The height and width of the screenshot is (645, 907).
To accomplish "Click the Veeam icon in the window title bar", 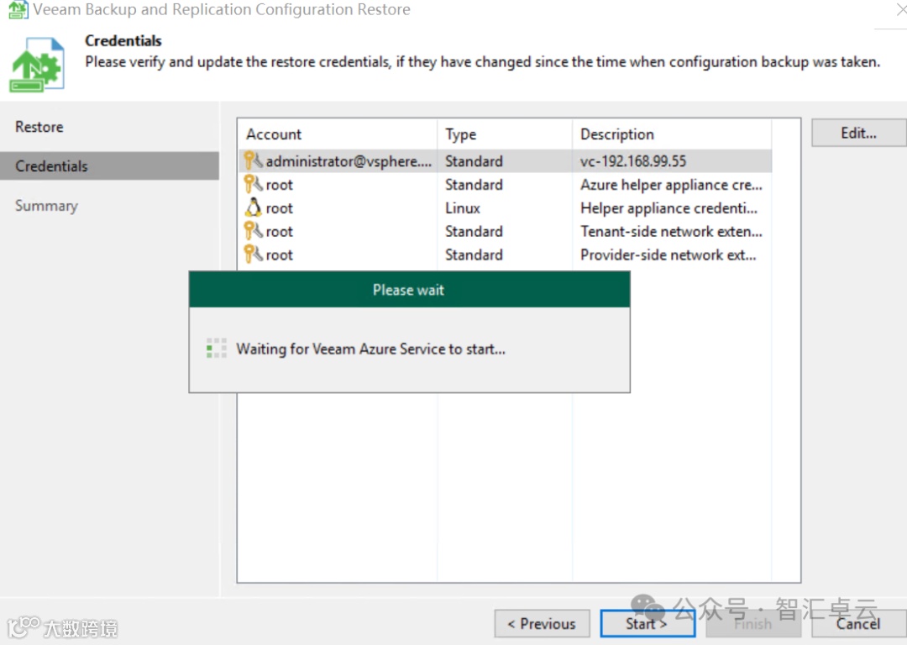I will coord(18,9).
